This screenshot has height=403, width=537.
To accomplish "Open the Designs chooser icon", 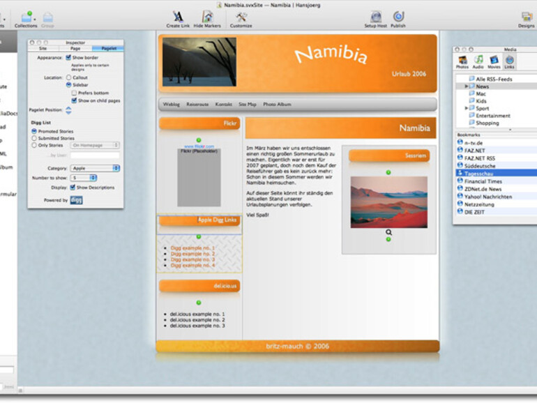I will click(526, 17).
